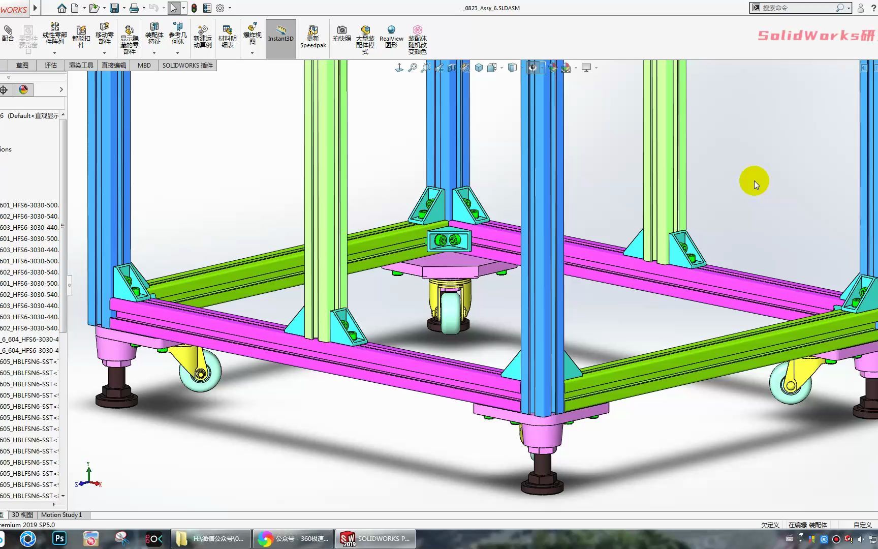Click the Undo icon
Viewport: 878px width, 549px height.
pyautogui.click(x=153, y=8)
